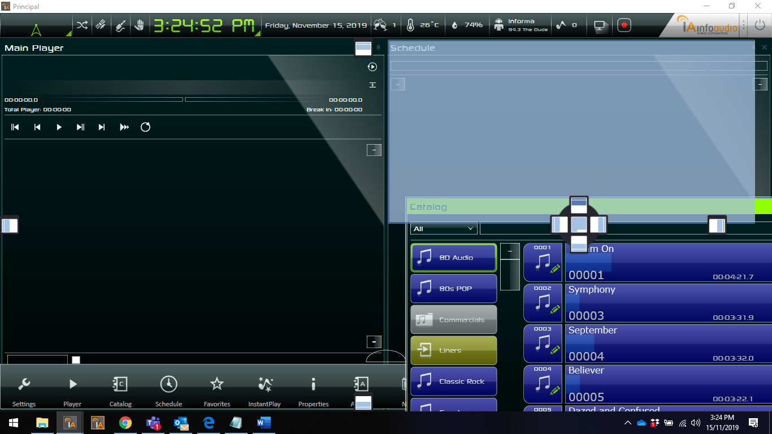Click the microphone icon in the top bar
Image resolution: width=772 pixels, height=434 pixels.
tap(120, 25)
